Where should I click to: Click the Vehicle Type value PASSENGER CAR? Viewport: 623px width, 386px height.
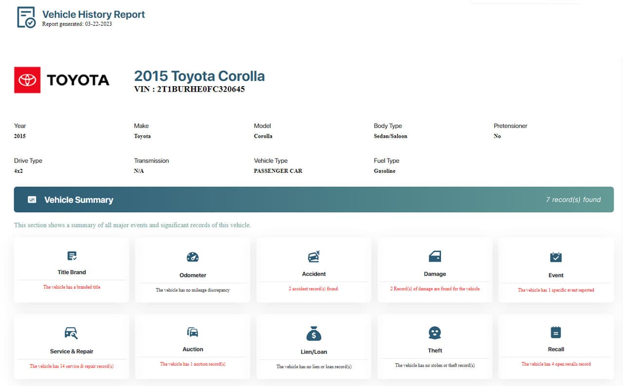click(278, 171)
